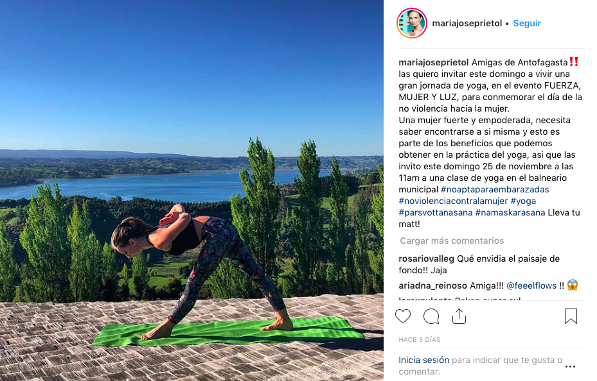597x381 pixels.
Task: Visit the @feeelflows mention
Action: coord(531,285)
